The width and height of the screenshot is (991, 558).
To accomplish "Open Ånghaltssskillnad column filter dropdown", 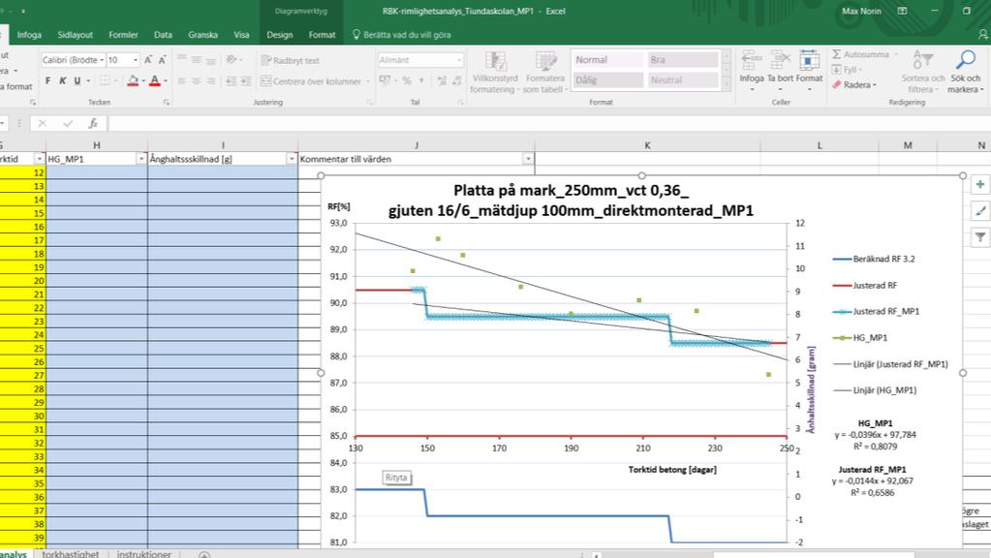I will [292, 159].
